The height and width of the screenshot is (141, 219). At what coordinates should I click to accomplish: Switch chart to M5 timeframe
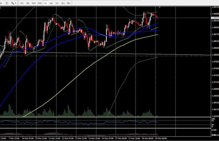point(28,3)
